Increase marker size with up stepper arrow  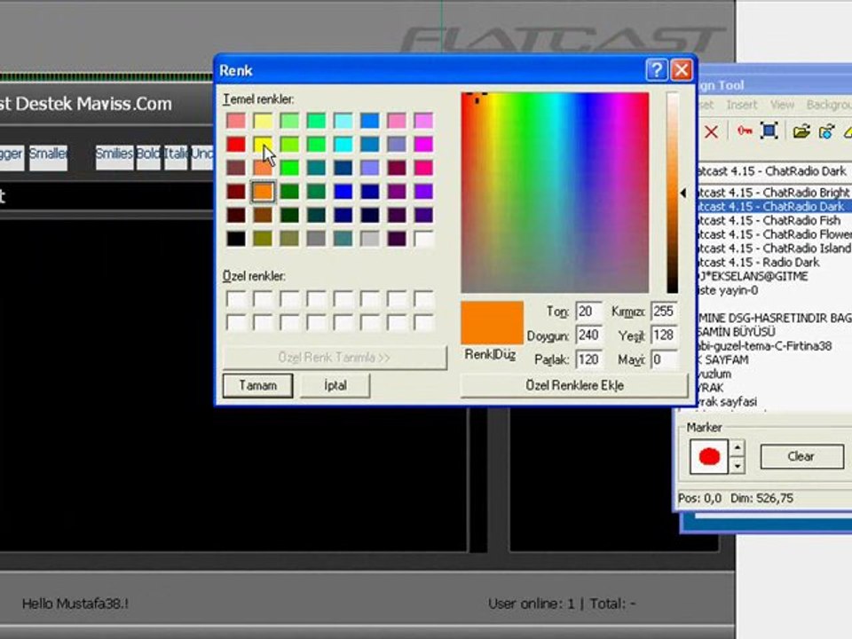(738, 448)
